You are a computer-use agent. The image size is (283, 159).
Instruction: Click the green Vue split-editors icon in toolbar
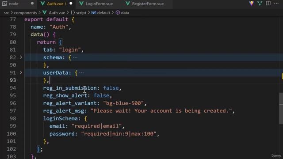tap(260, 3)
